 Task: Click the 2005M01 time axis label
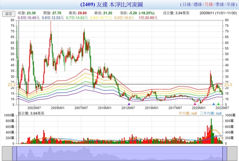58,108
